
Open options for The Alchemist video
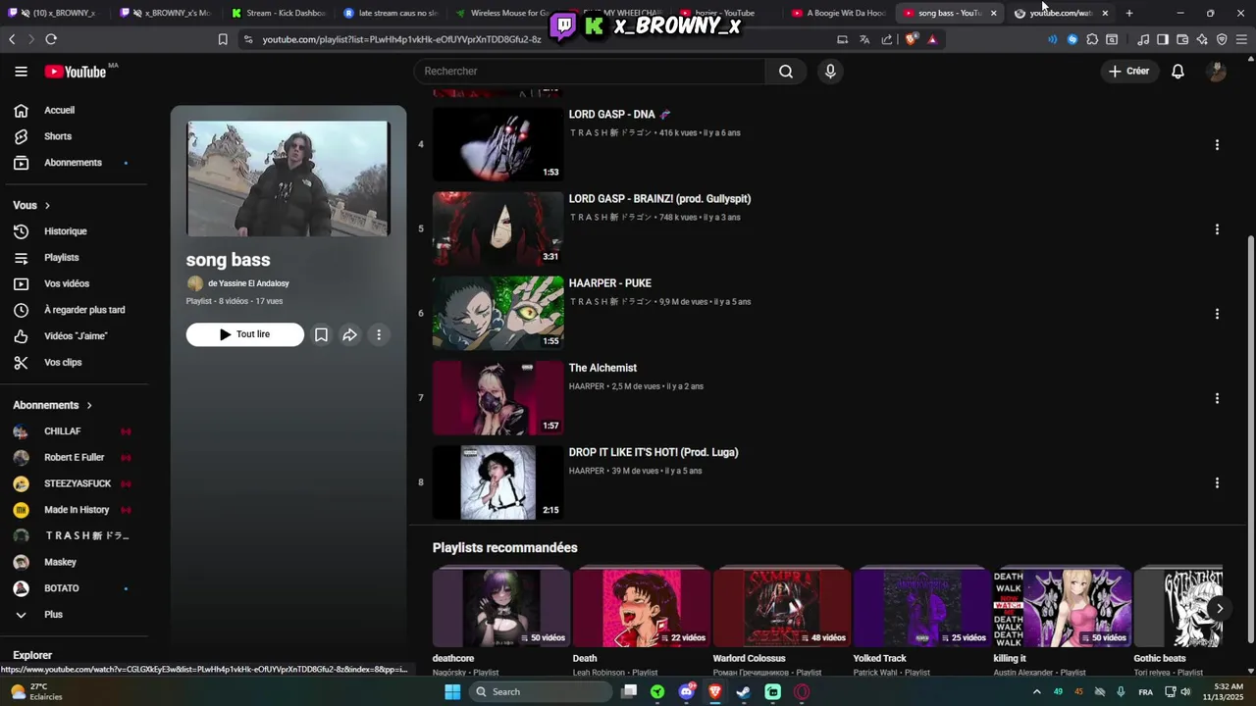(1217, 398)
